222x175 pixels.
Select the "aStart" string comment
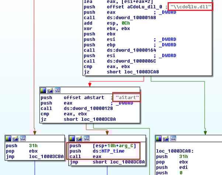[x=127, y=97]
